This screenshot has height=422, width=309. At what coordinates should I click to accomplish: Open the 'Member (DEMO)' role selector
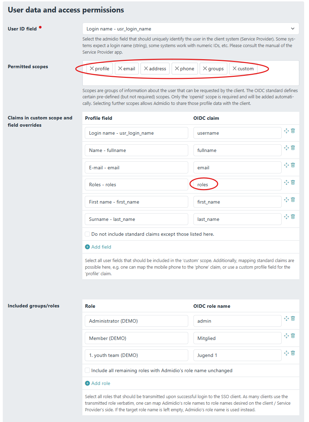[136, 338]
